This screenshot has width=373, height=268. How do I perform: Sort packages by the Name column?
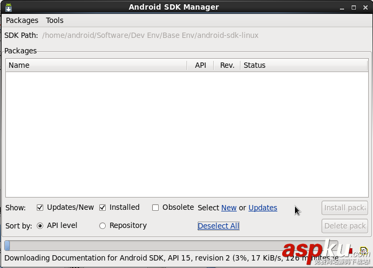coord(96,65)
